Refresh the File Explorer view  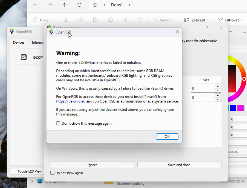pos(79,5)
